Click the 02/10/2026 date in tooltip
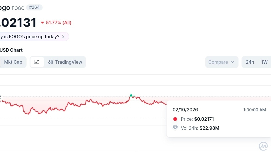 coord(185,110)
